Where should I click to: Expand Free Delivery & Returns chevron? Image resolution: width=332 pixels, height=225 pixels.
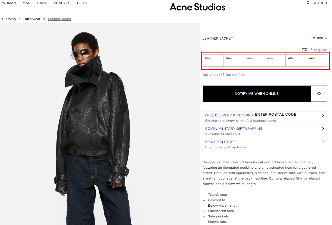coord(323,115)
